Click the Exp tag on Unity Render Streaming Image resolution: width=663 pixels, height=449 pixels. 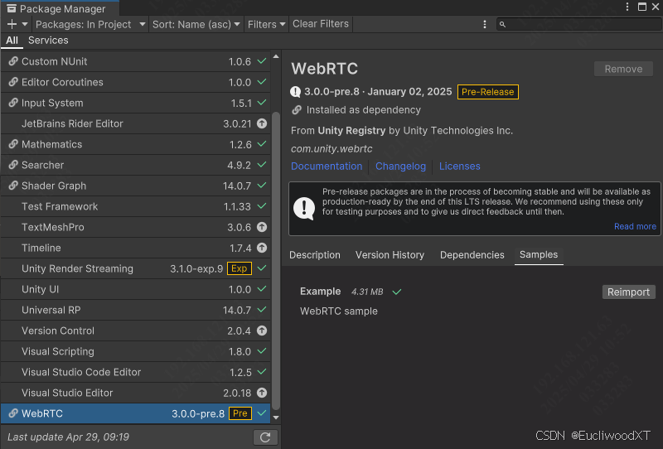[240, 268]
